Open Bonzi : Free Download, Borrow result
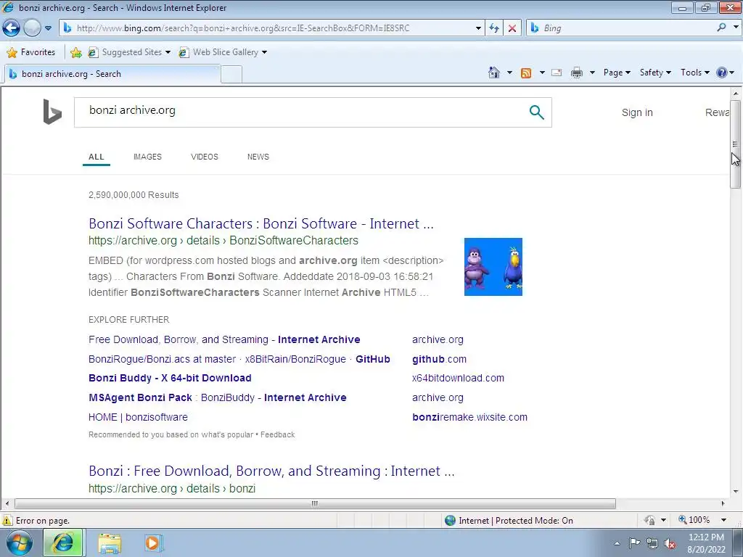This screenshot has height=557, width=743. 271,471
